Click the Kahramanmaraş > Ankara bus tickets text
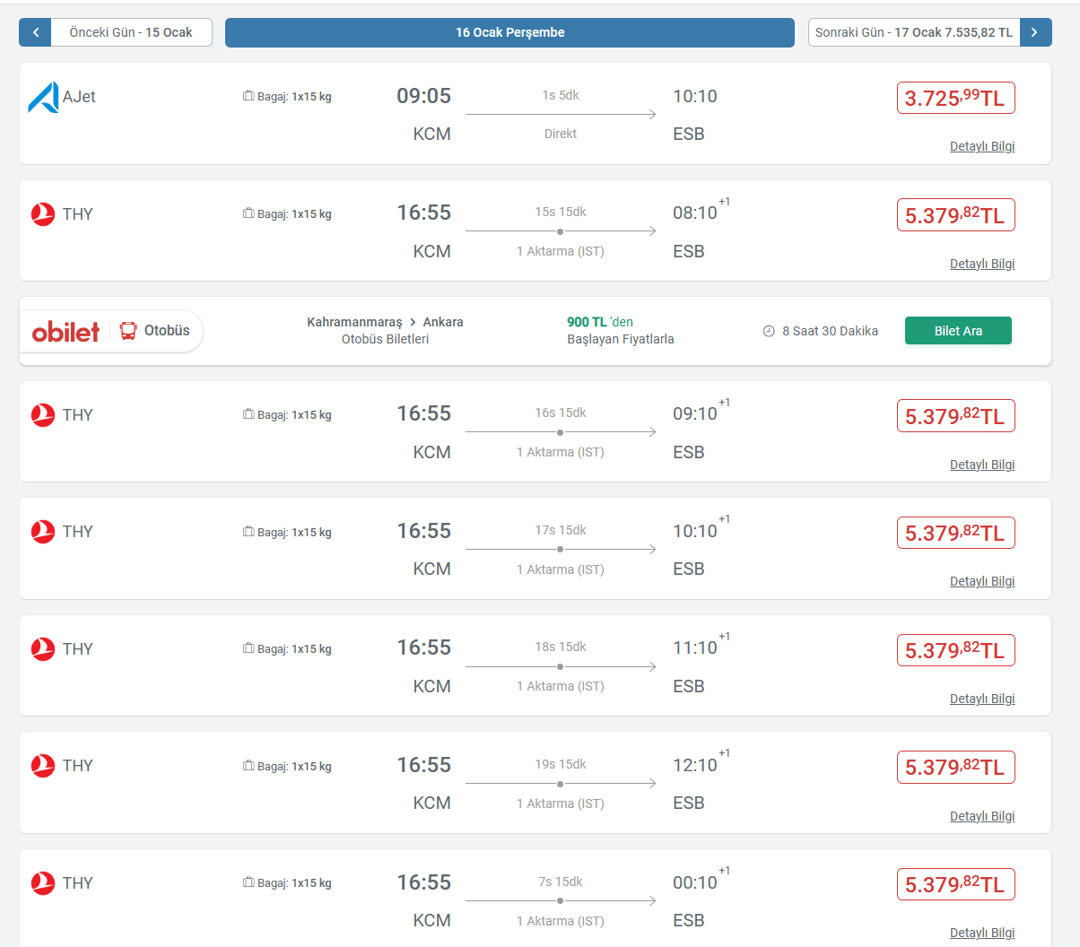1080x947 pixels. pos(385,330)
